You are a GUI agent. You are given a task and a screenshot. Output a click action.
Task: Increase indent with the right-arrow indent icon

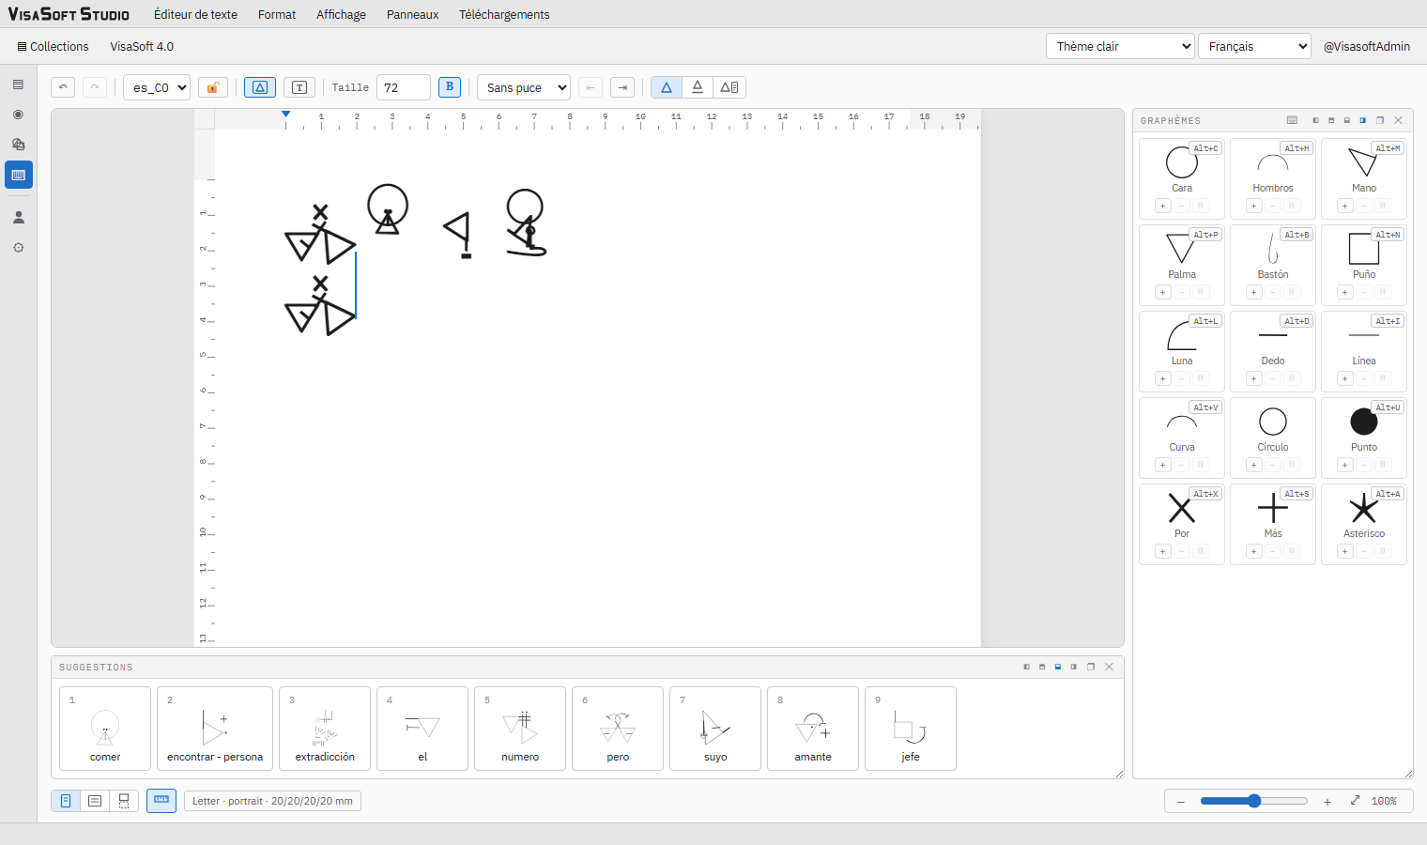point(622,87)
